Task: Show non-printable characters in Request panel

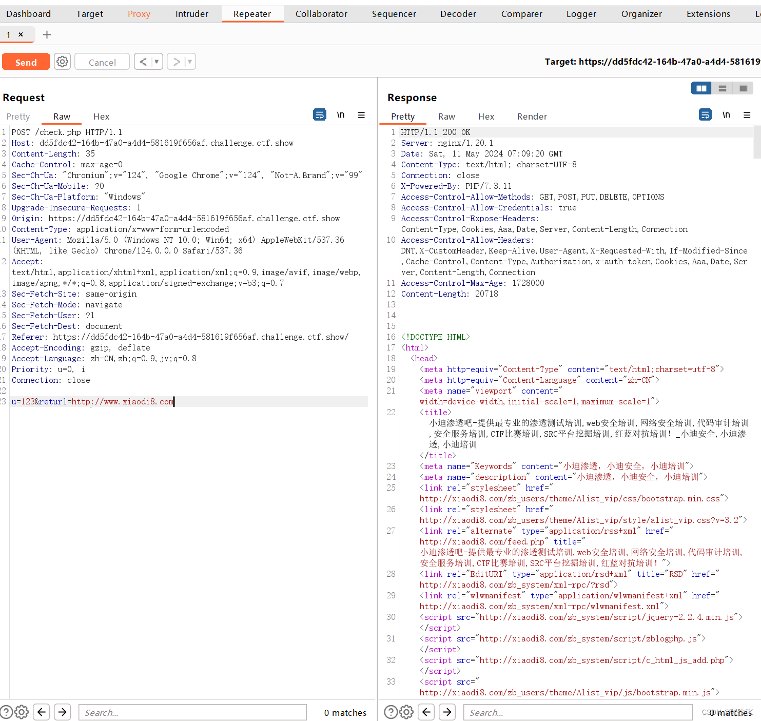Action: coord(341,115)
